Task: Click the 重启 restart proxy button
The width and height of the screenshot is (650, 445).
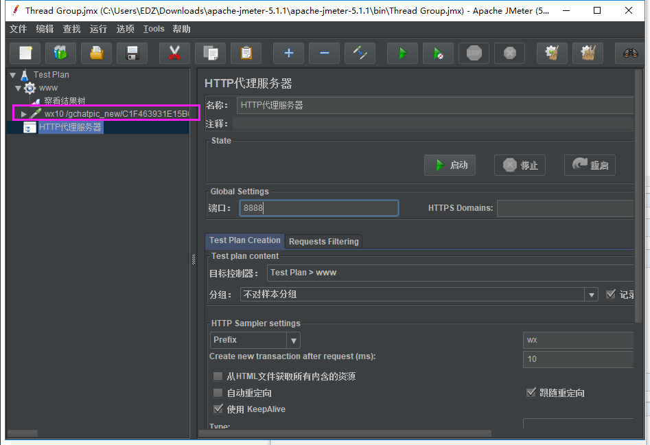Action: [x=590, y=165]
